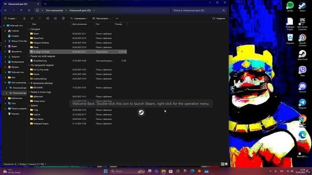The image size is (312, 175).
Task: Select SteamTools desktop icon
Action: click(x=302, y=55)
